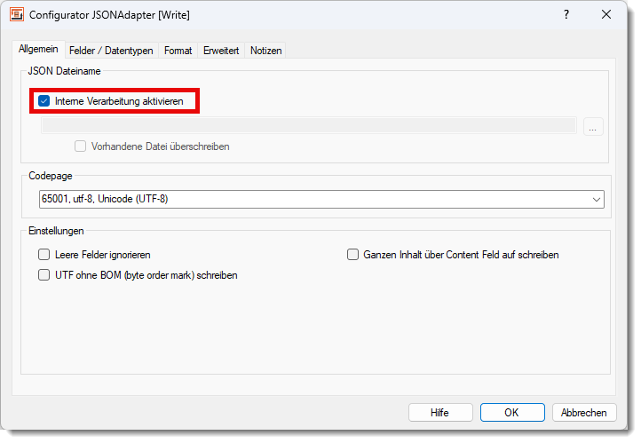This screenshot has width=641, height=443.
Task: Click the JSON Dateiname path field
Action: [x=309, y=126]
